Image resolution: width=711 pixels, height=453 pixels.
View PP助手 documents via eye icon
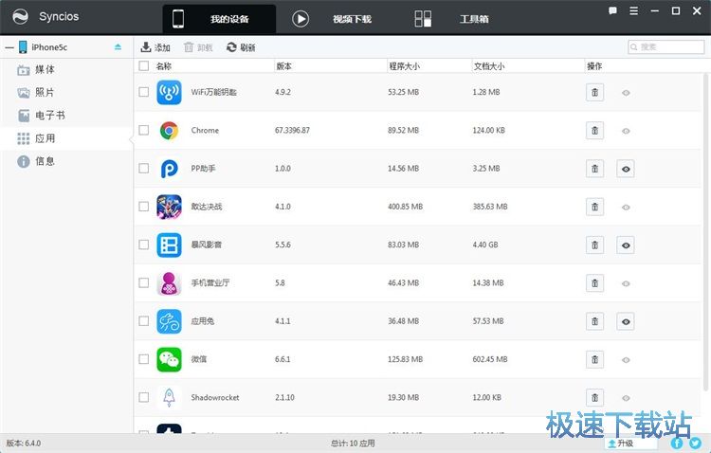pos(626,169)
